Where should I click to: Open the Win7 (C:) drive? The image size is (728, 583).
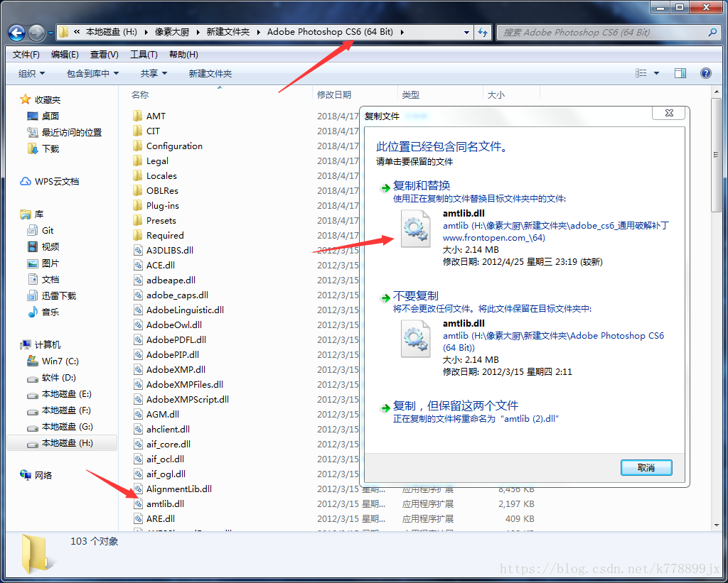(53, 361)
